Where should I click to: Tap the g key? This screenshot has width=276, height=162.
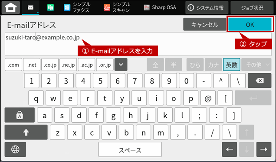(x=113, y=115)
